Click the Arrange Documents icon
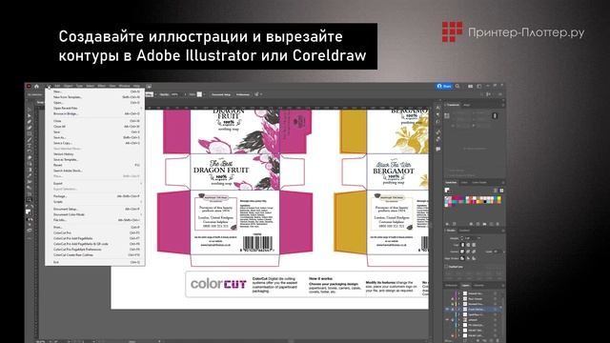Viewport: 610px width, 343px height. point(470,87)
